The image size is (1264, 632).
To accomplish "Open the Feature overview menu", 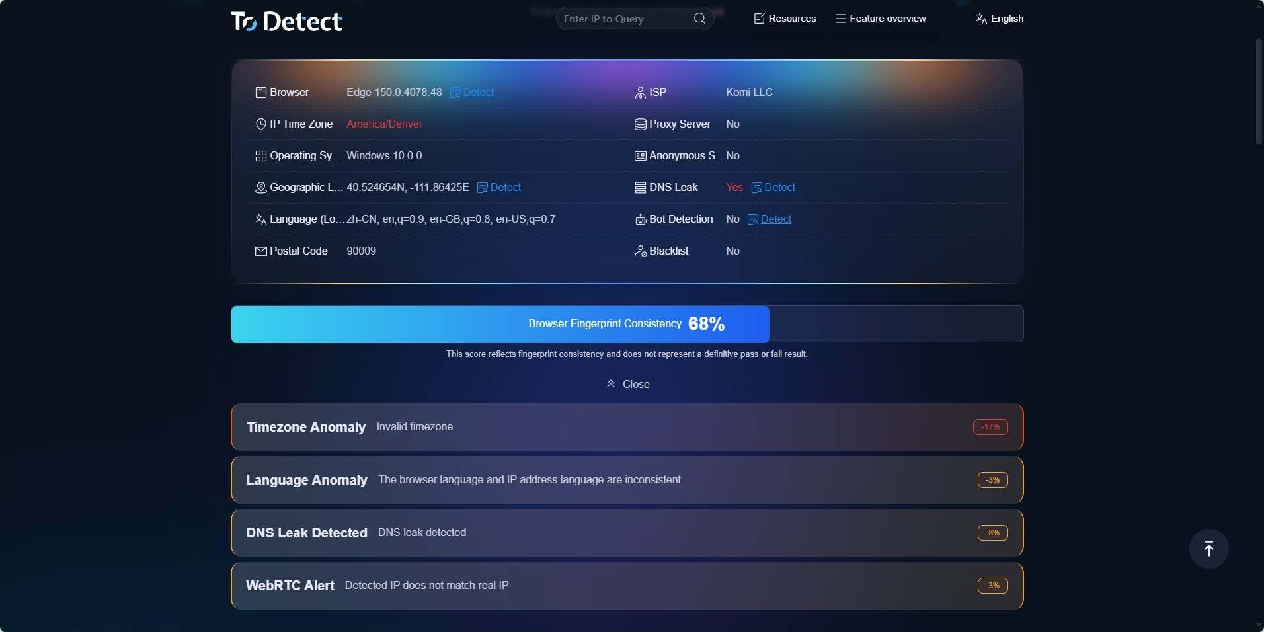I will point(881,19).
